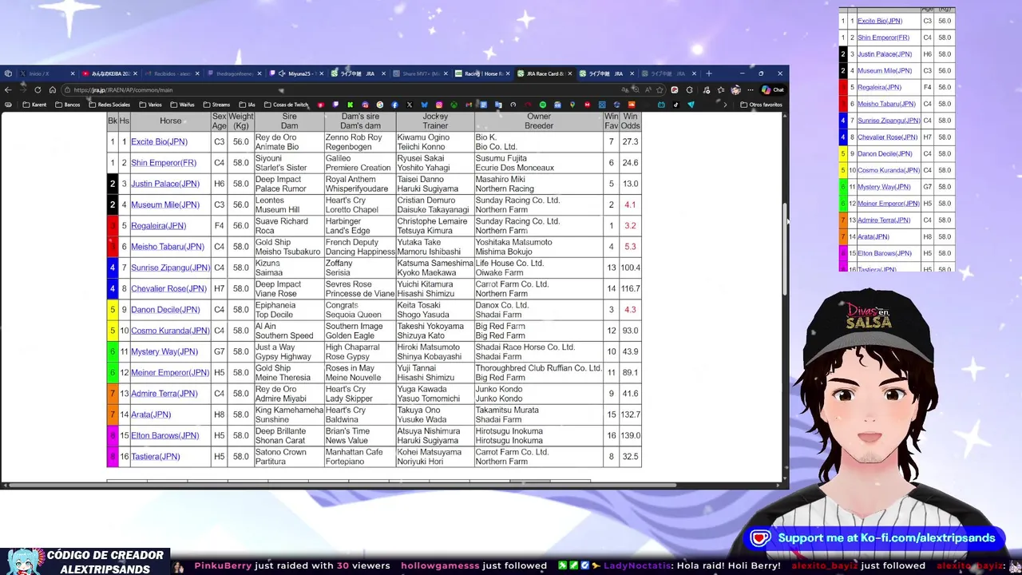Switch to the thedragonfeeney Twitch tab
Viewport: 1022px width, 575px height.
coord(234,73)
